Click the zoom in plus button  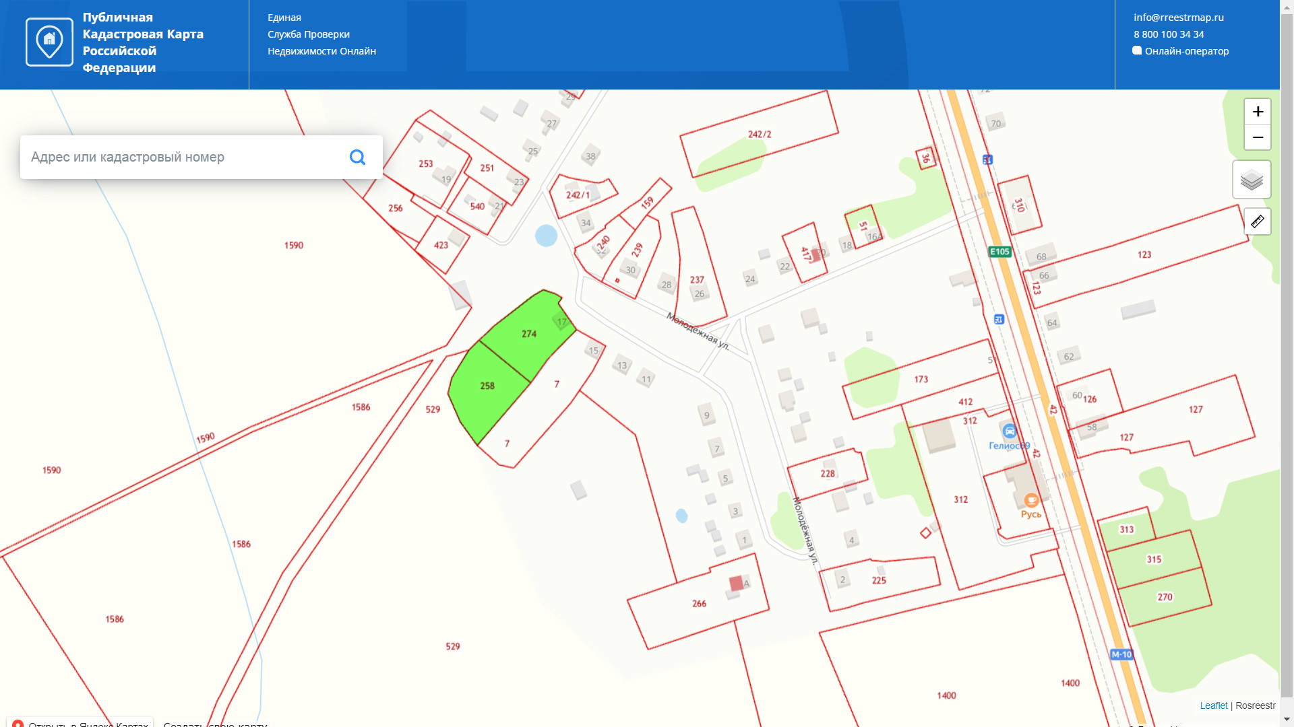coord(1258,112)
